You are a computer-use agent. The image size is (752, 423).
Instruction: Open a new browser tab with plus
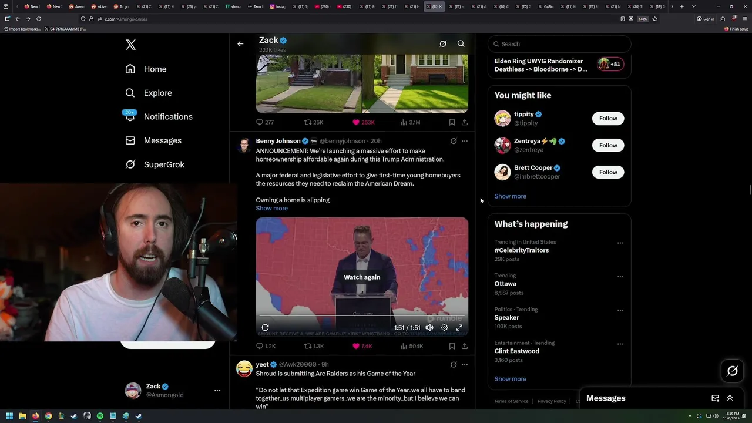tap(681, 6)
